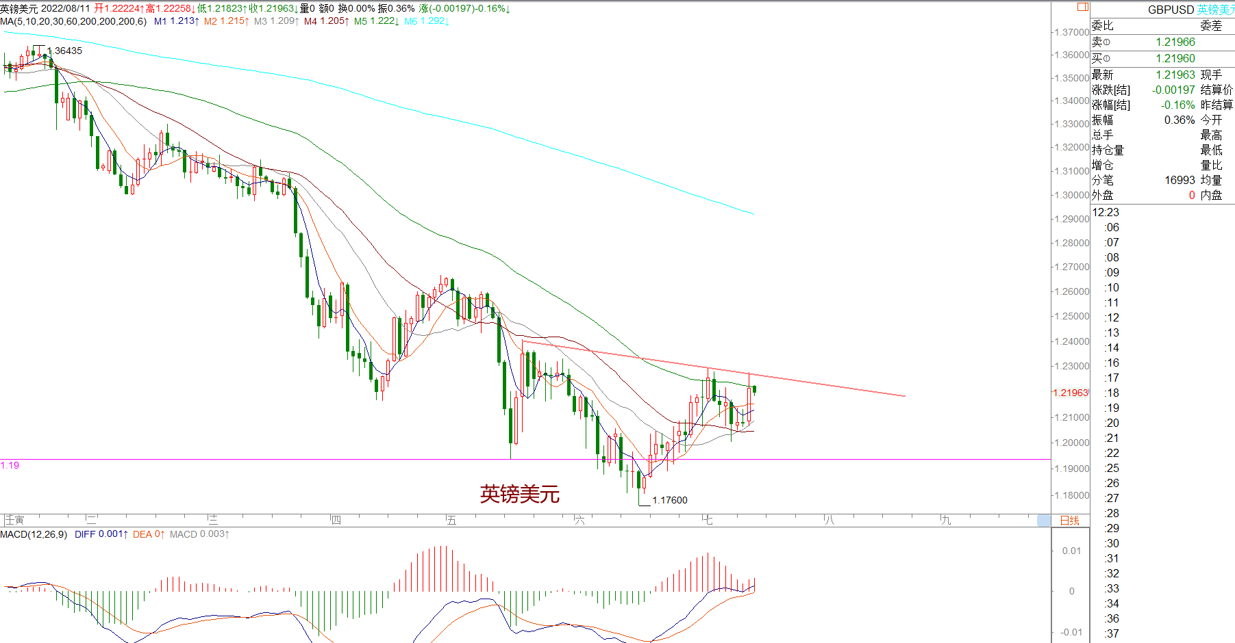Click the 最新 price 1.21963
1235x643 pixels.
(1175, 75)
